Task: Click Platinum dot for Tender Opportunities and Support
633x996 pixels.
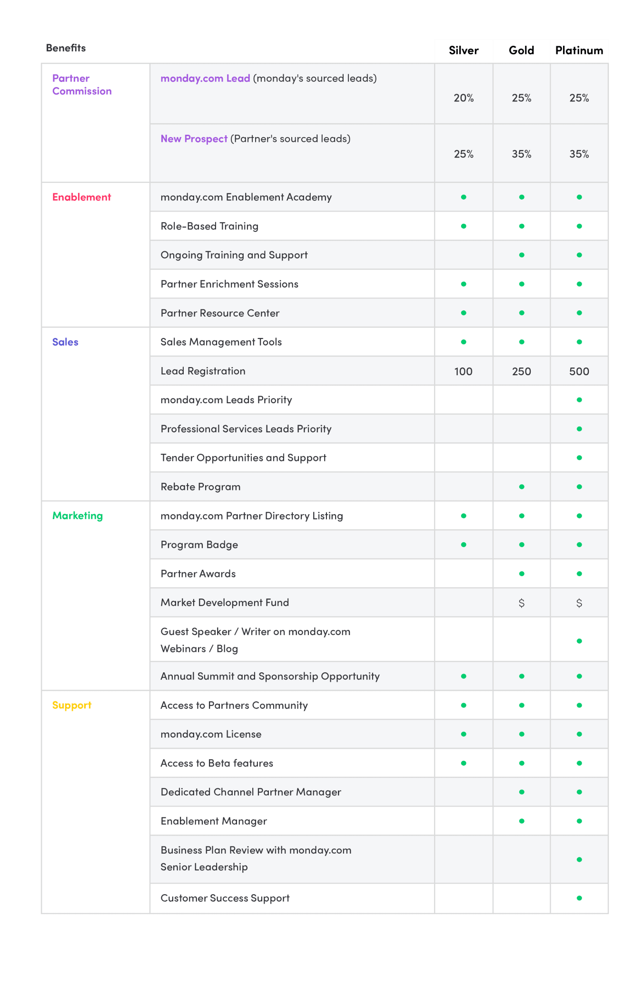Action: click(x=579, y=458)
